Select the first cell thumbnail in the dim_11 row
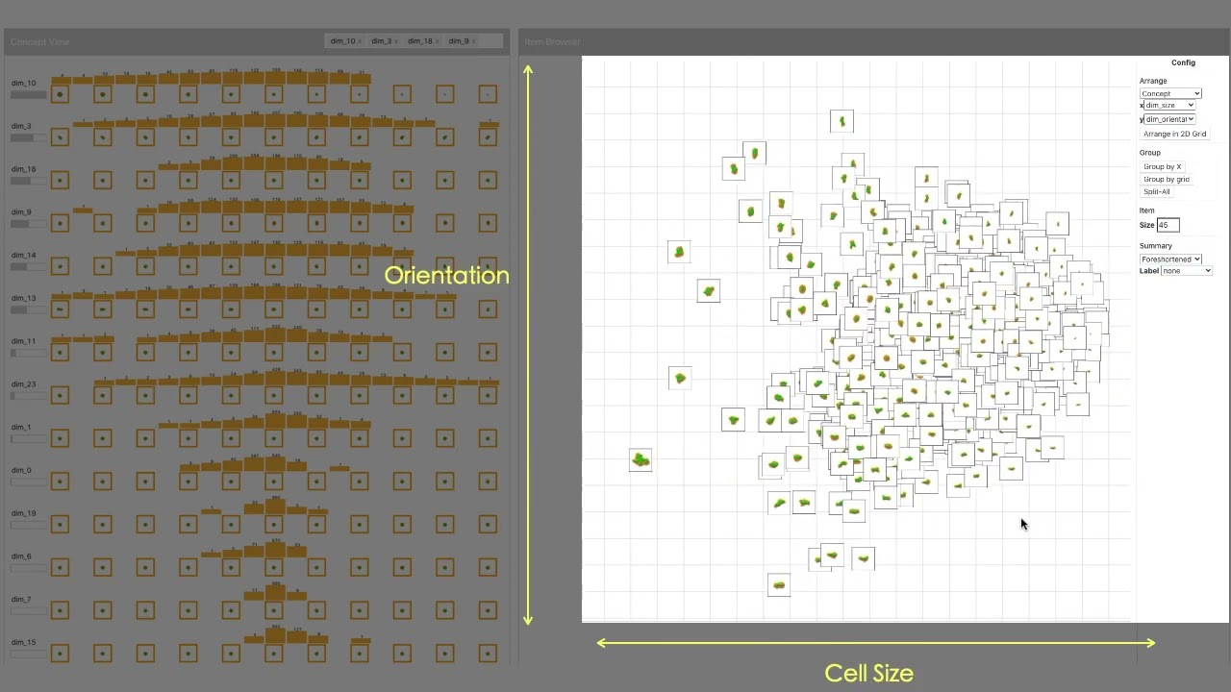 (60, 352)
